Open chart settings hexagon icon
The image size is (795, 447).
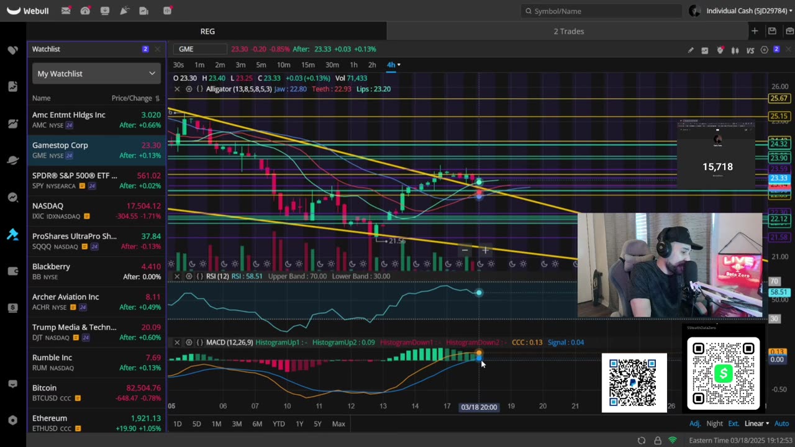click(x=765, y=50)
